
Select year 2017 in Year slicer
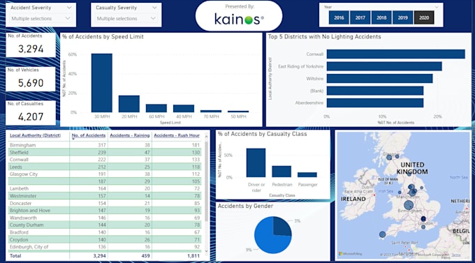(x=360, y=17)
